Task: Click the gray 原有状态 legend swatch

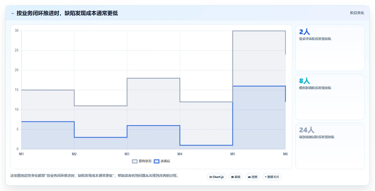Action: tap(135, 161)
